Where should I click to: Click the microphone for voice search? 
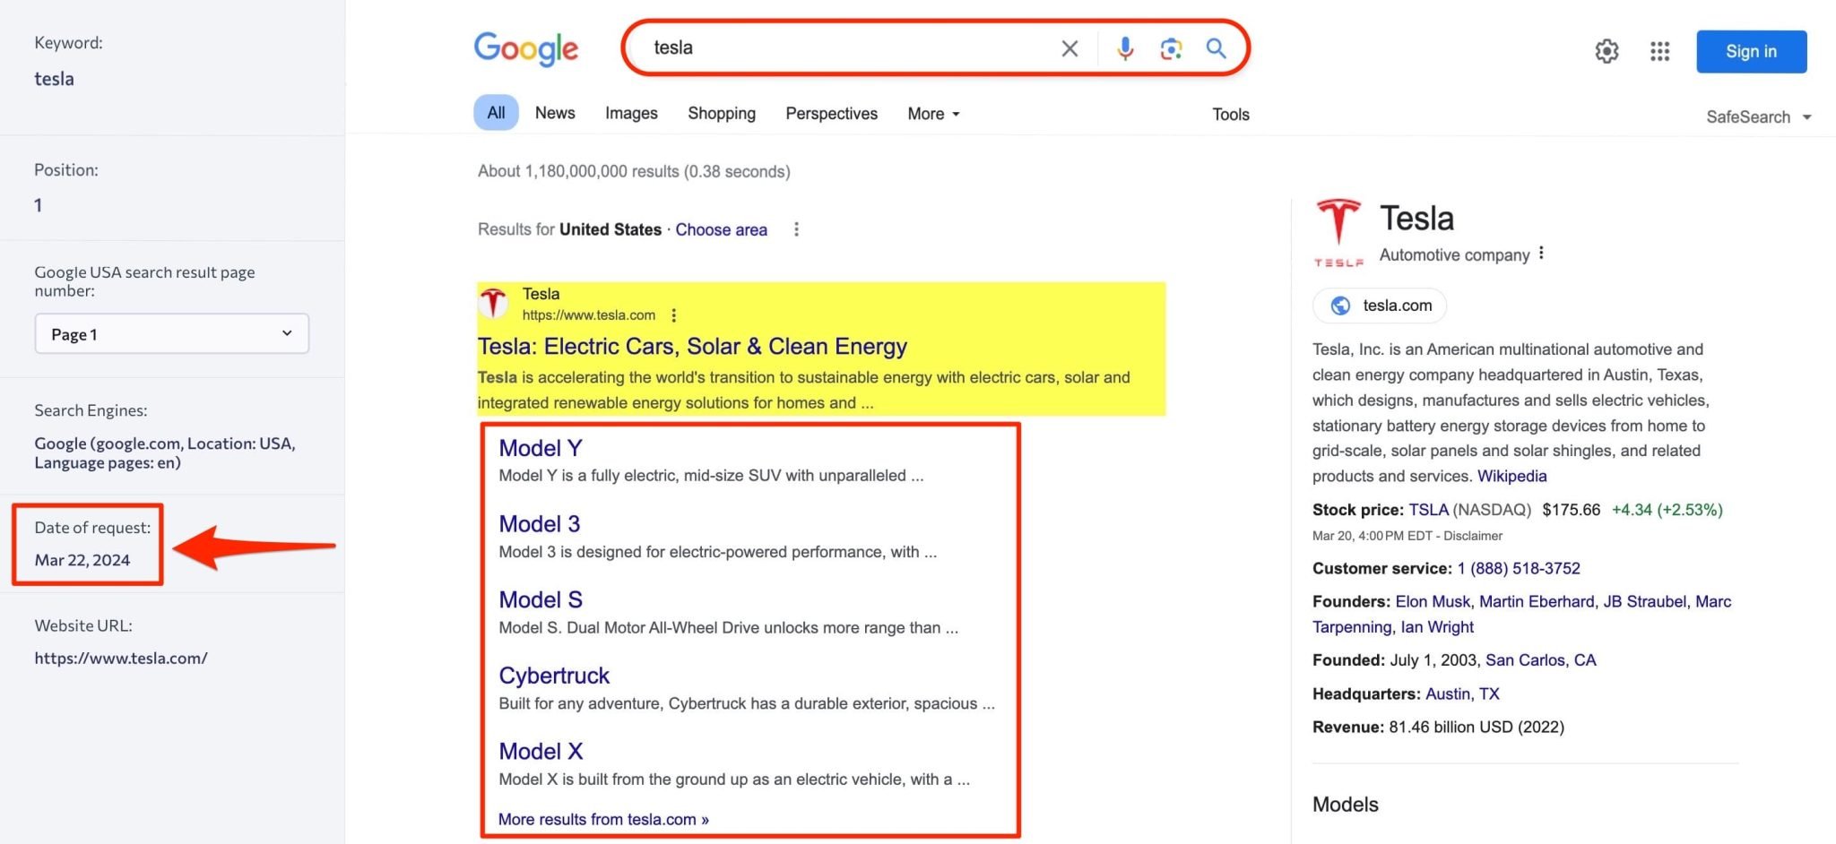1124,48
